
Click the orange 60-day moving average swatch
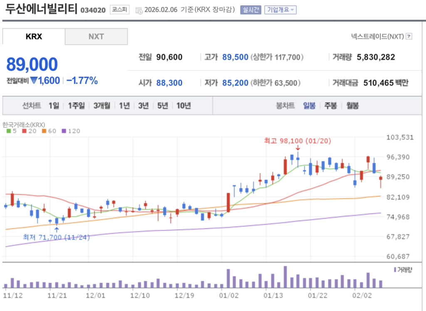pos(44,131)
